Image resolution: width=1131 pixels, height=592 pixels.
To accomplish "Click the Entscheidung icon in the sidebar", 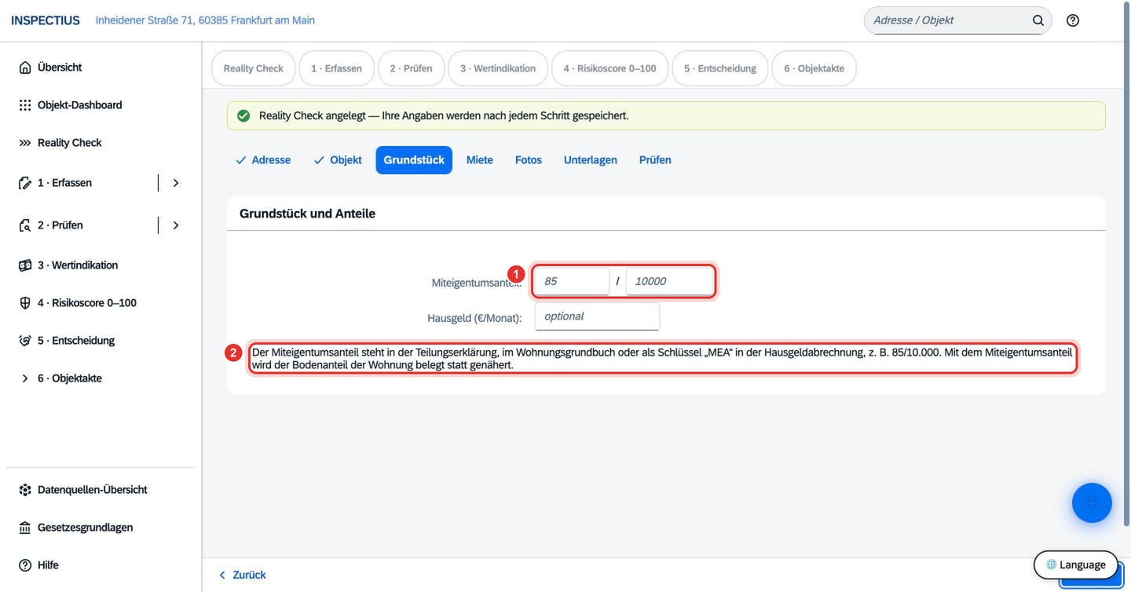I will [x=25, y=341].
